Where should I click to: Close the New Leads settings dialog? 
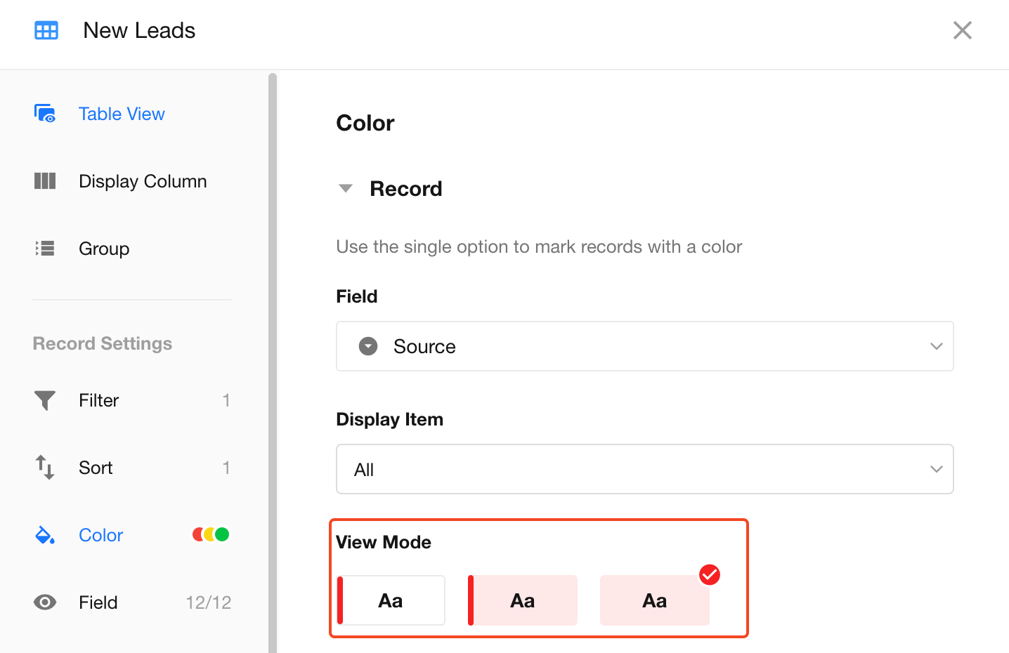pos(962,30)
